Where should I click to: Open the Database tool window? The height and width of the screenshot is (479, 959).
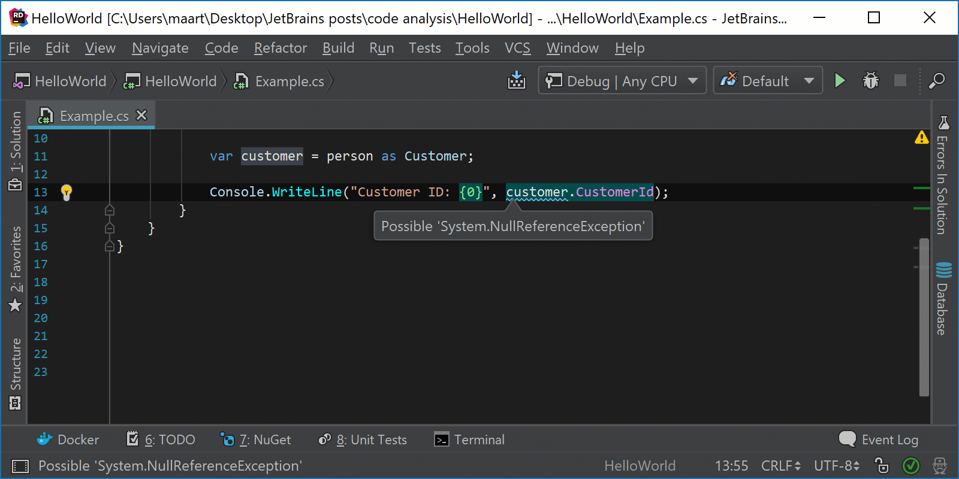(x=943, y=298)
